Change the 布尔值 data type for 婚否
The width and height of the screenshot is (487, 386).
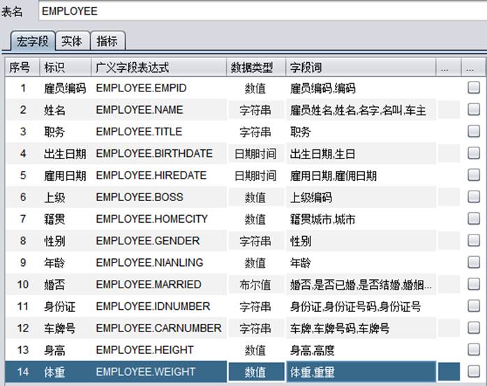[x=255, y=285]
